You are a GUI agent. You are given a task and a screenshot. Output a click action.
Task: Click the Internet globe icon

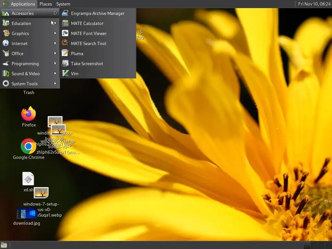(x=6, y=43)
